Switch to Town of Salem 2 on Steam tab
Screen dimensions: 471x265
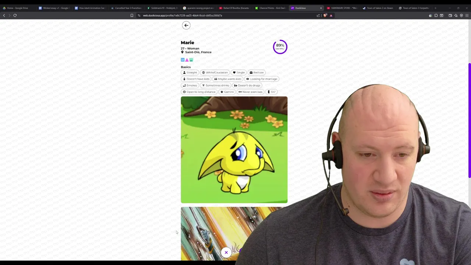378,8
